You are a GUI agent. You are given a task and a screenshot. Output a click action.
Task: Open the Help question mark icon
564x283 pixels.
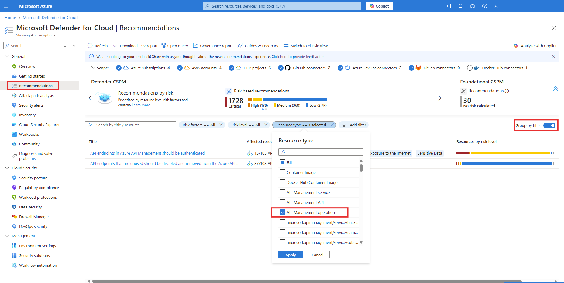(x=485, y=6)
